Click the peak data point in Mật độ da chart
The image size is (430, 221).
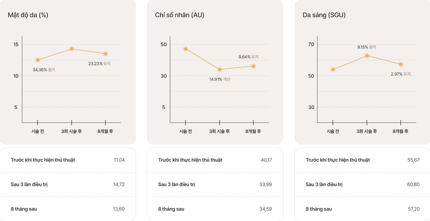(72, 49)
